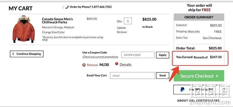Open the orange Chilliwack Parka thumbnail

coord(24,29)
